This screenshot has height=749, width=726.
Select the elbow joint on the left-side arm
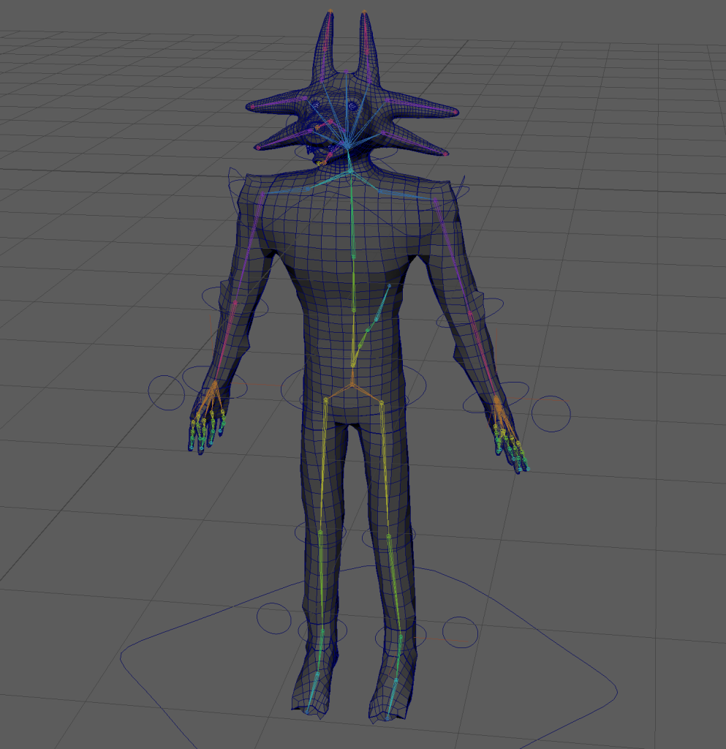[x=235, y=302]
